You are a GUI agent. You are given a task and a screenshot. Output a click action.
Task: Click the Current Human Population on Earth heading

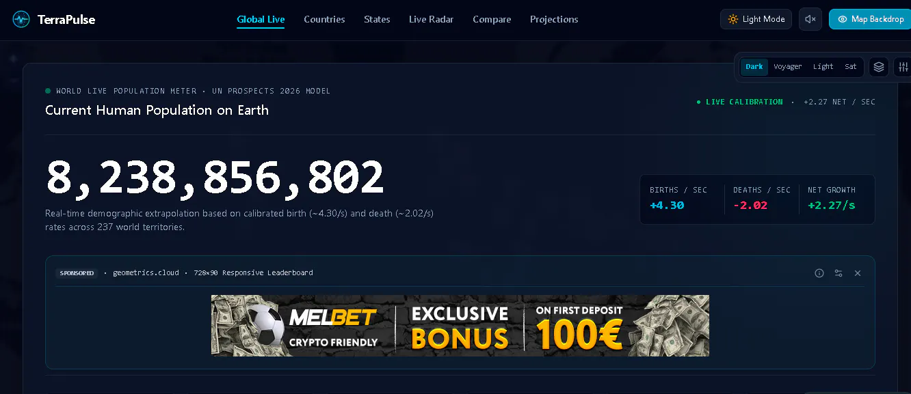tap(157, 110)
